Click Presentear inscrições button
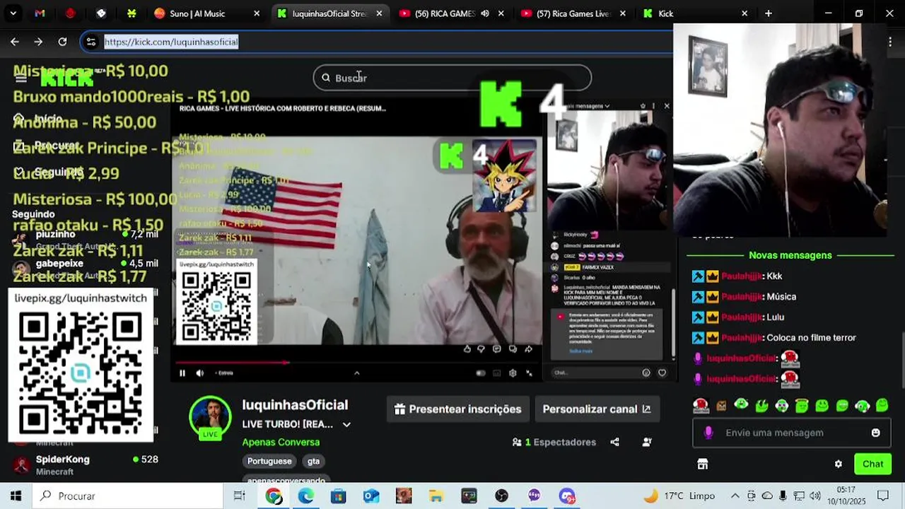Screen dimensions: 905x509 click(x=457, y=409)
